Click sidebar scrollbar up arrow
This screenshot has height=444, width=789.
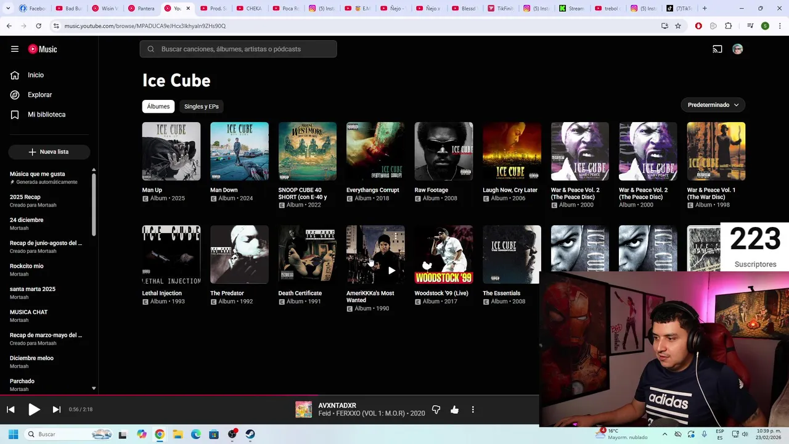click(94, 170)
